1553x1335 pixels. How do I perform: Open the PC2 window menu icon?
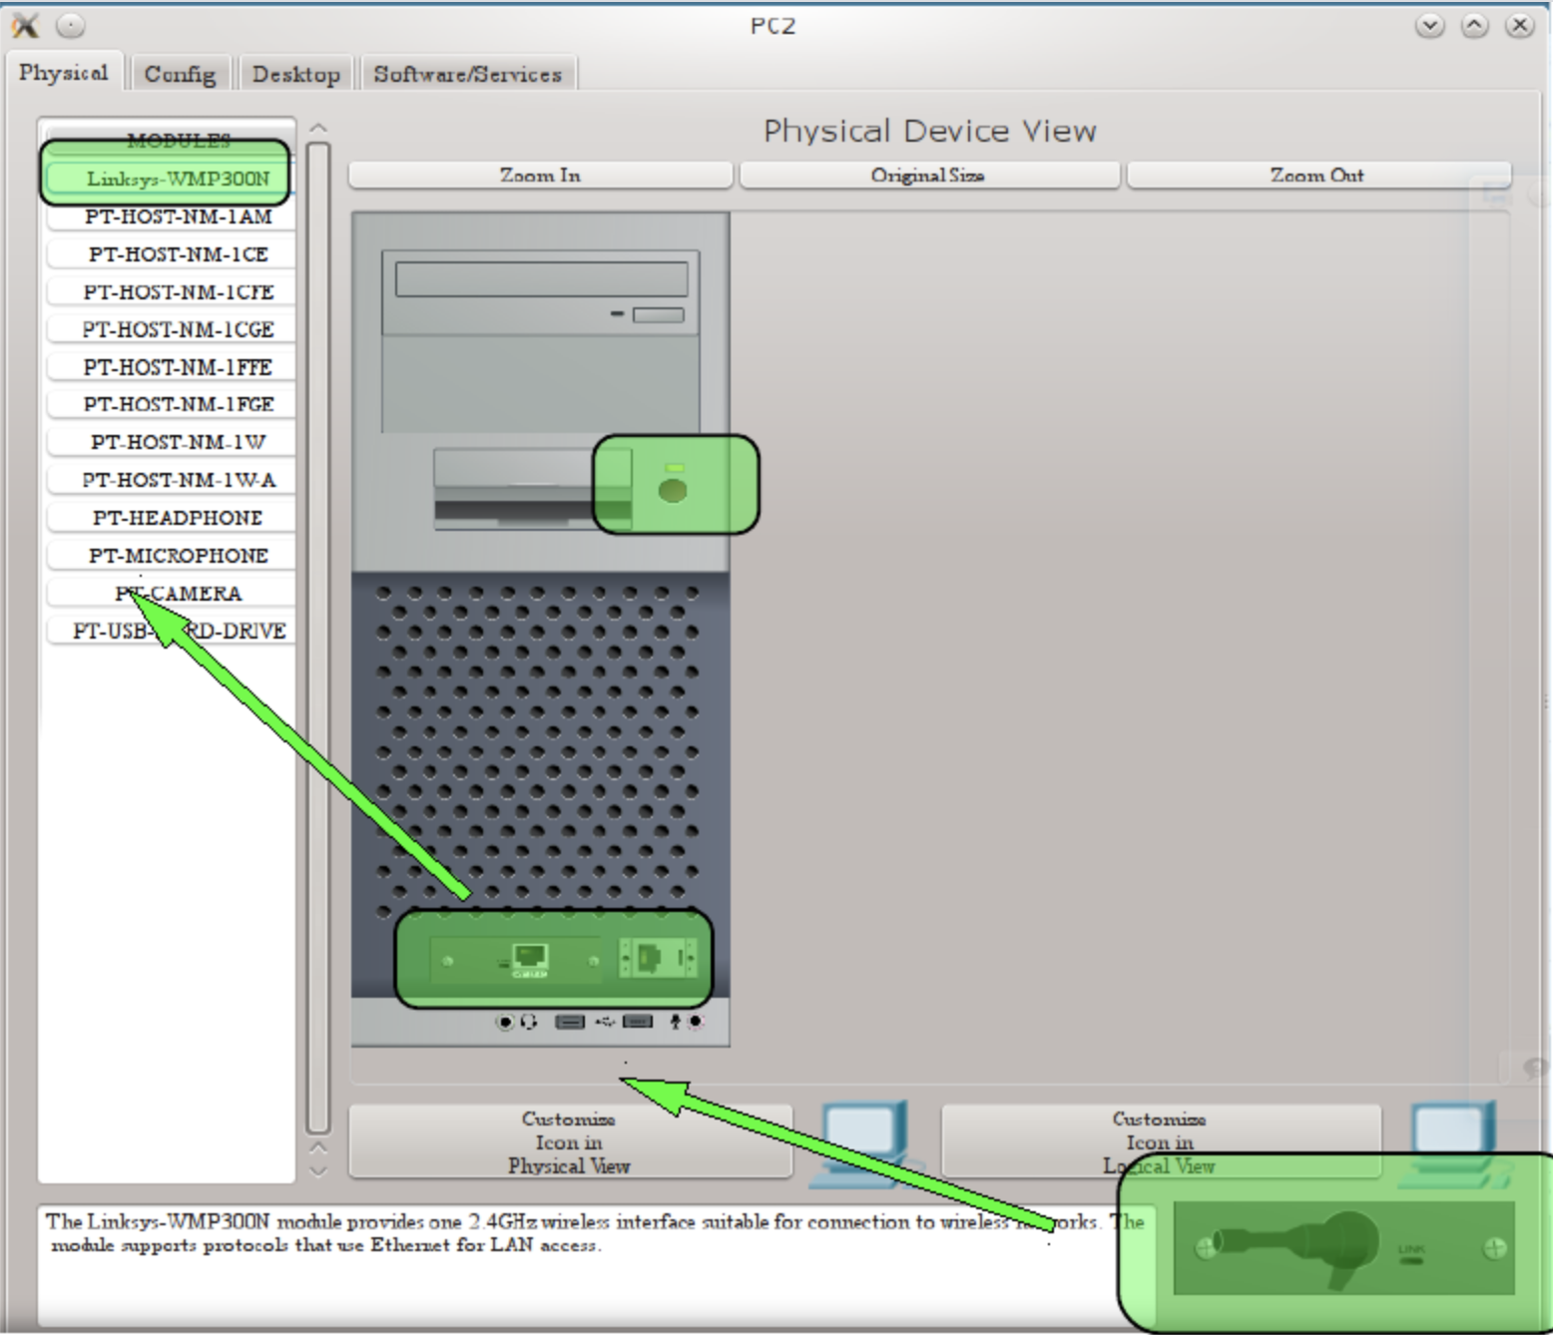(26, 25)
